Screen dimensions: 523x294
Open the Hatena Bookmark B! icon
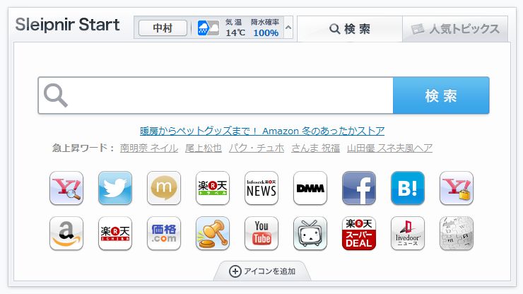[408, 188]
